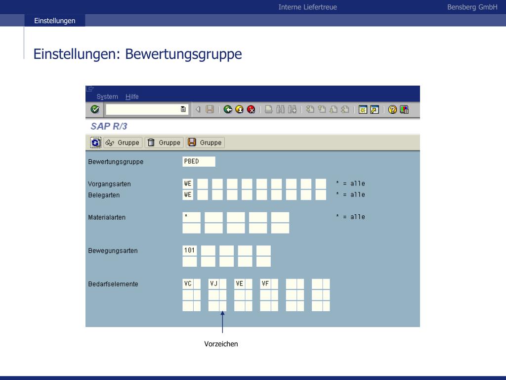This screenshot has height=380, width=506.
Task: Click the blue Refresh icon in the application toolbar
Action: 95,142
